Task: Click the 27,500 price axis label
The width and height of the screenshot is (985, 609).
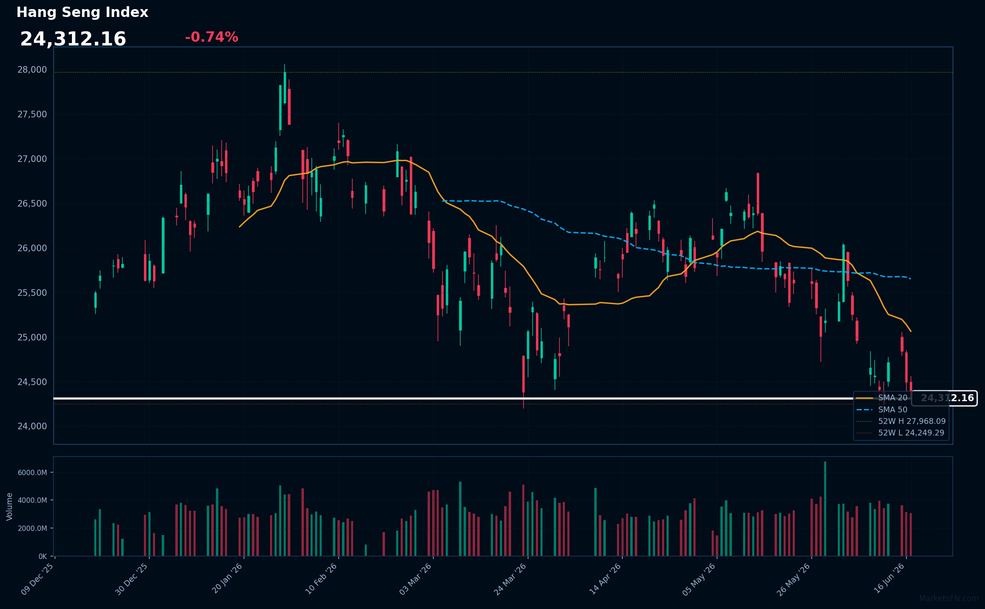Action: coord(32,114)
